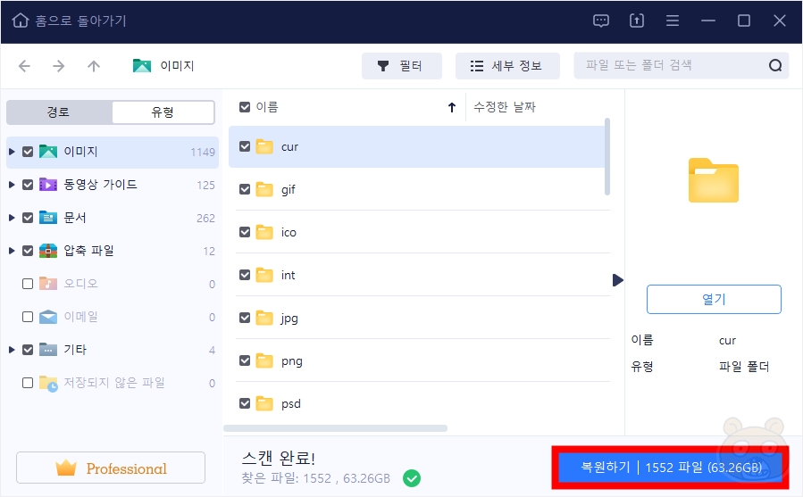The width and height of the screenshot is (803, 497).
Task: Open the 필터 filter button
Action: click(x=402, y=66)
